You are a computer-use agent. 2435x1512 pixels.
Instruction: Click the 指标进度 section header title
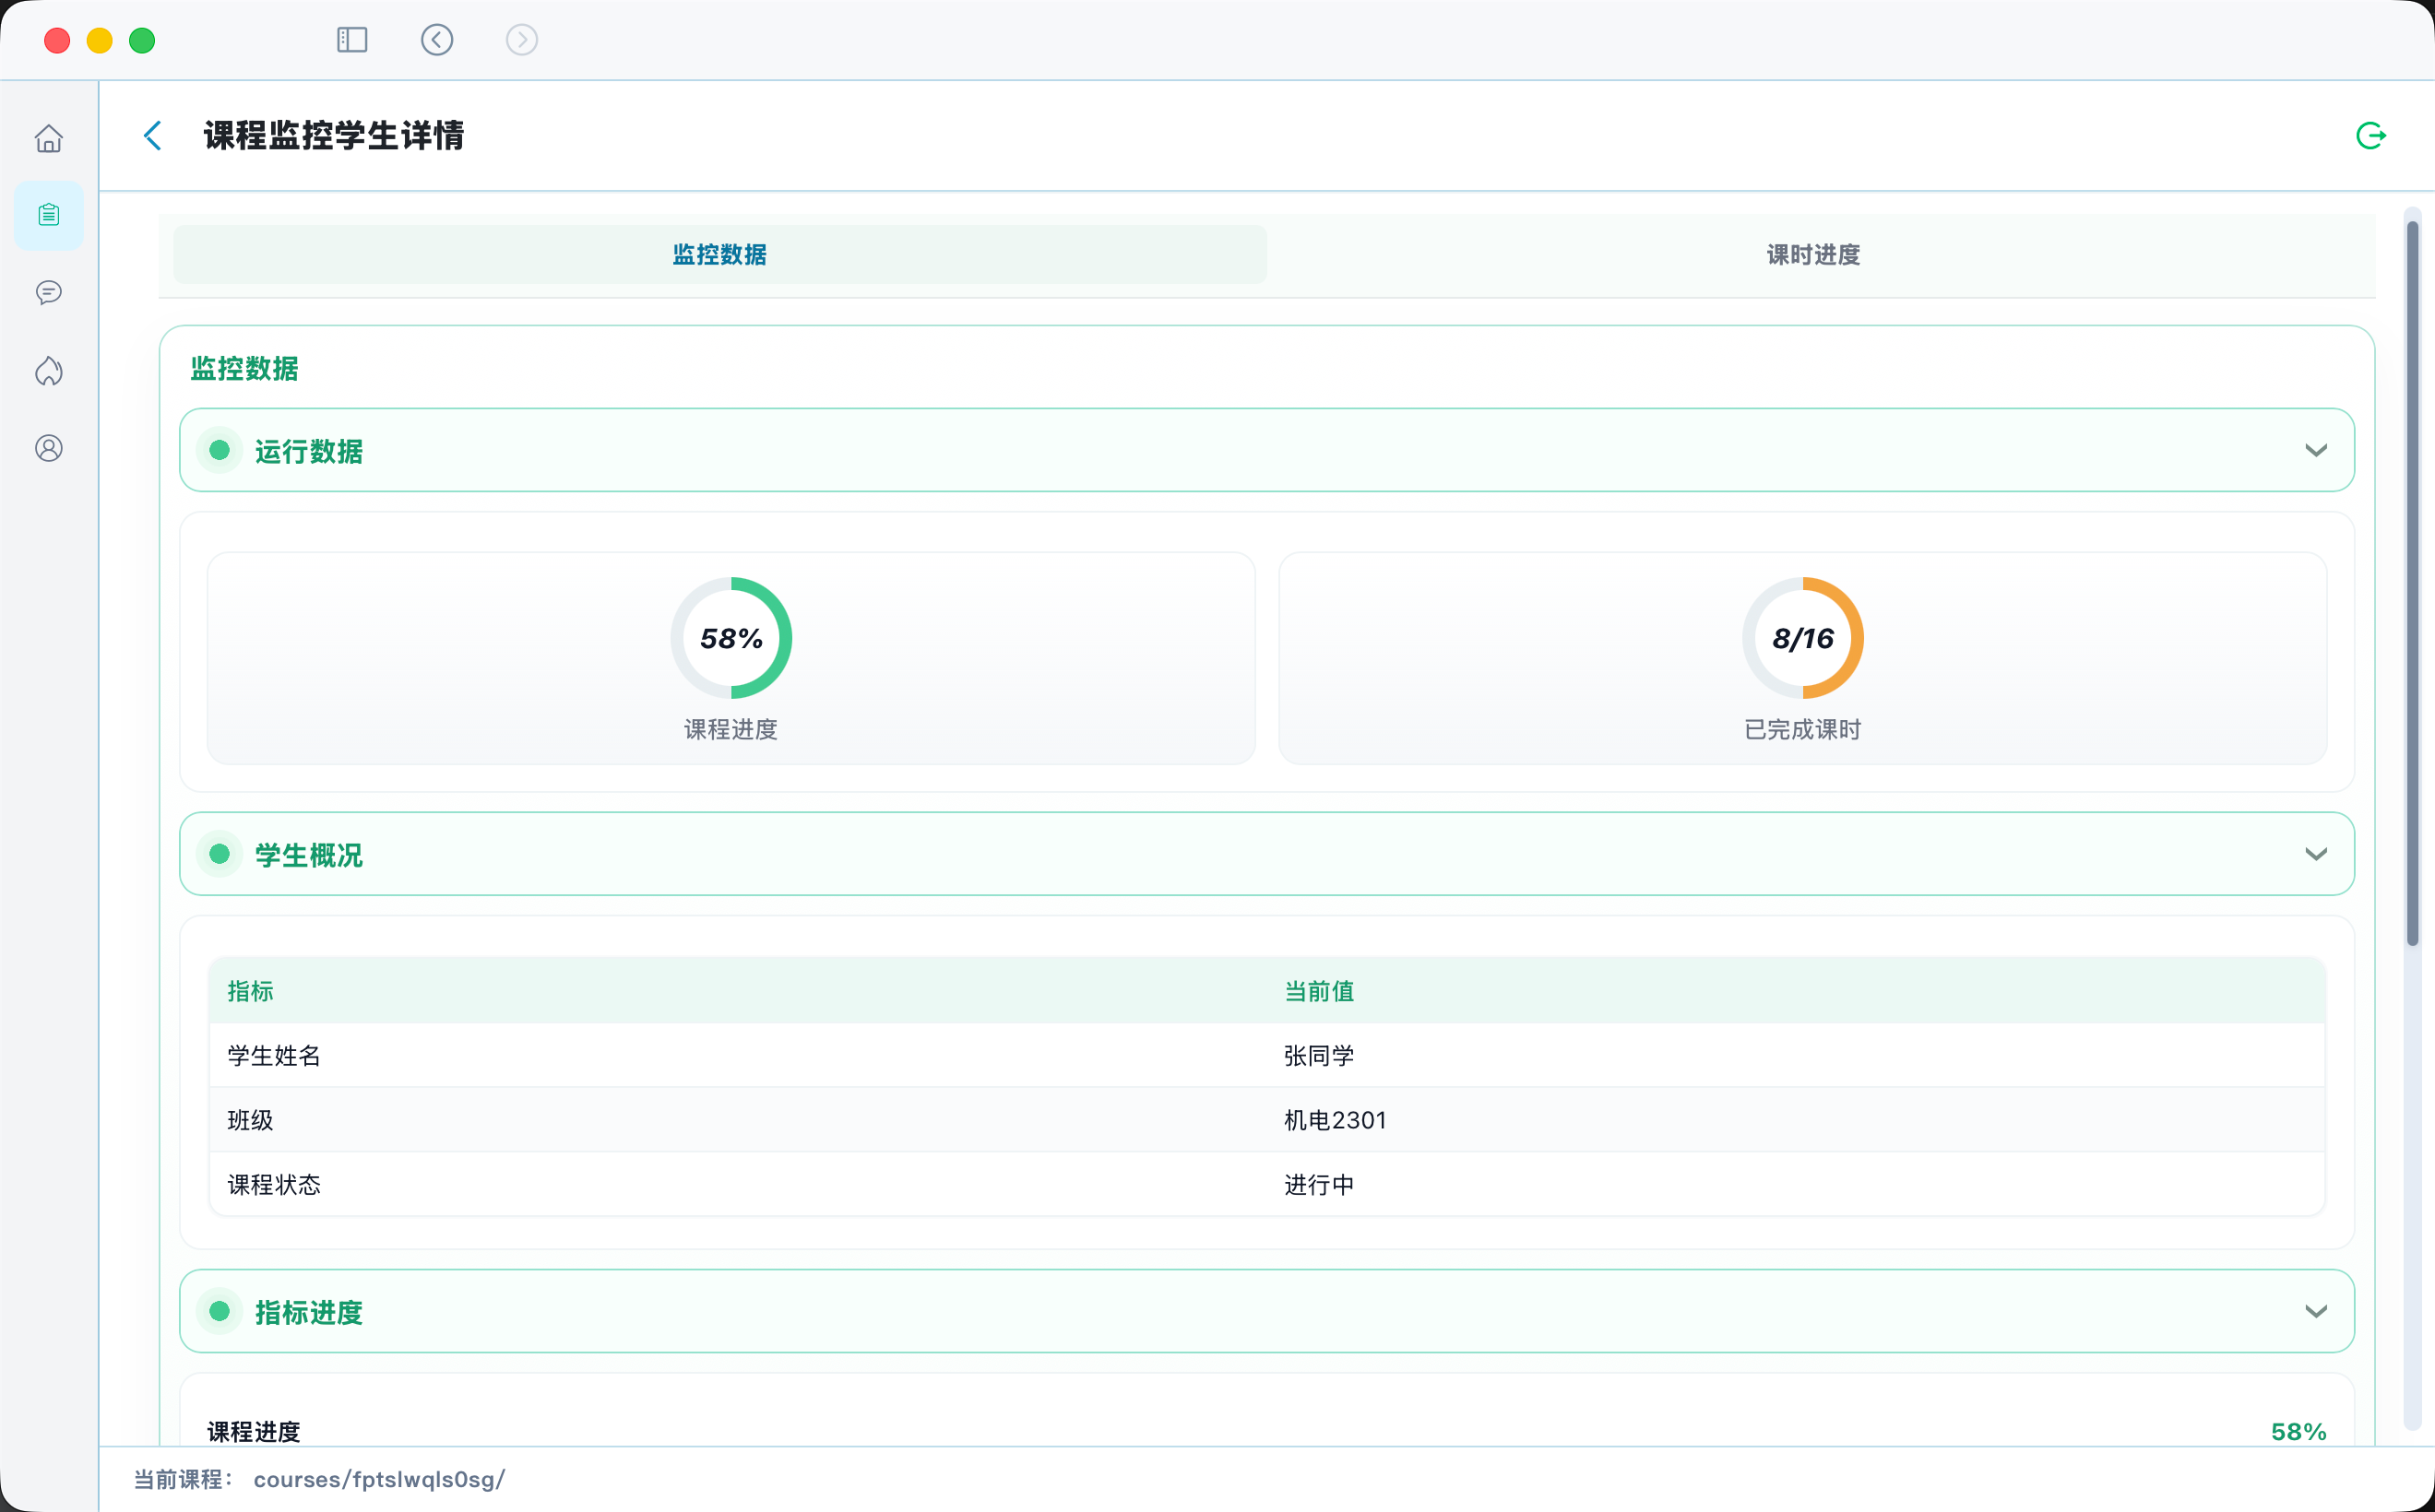[309, 1313]
